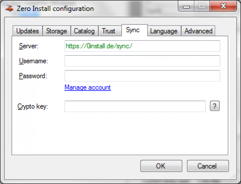Switch to the Language tab
Viewport: 241px width, 184px height.
pos(164,31)
